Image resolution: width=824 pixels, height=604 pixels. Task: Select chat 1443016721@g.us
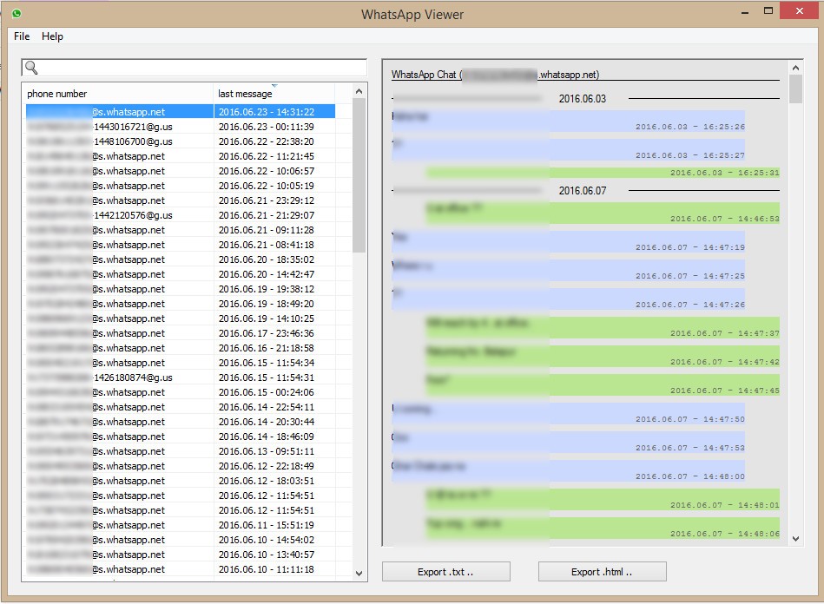[181, 127]
